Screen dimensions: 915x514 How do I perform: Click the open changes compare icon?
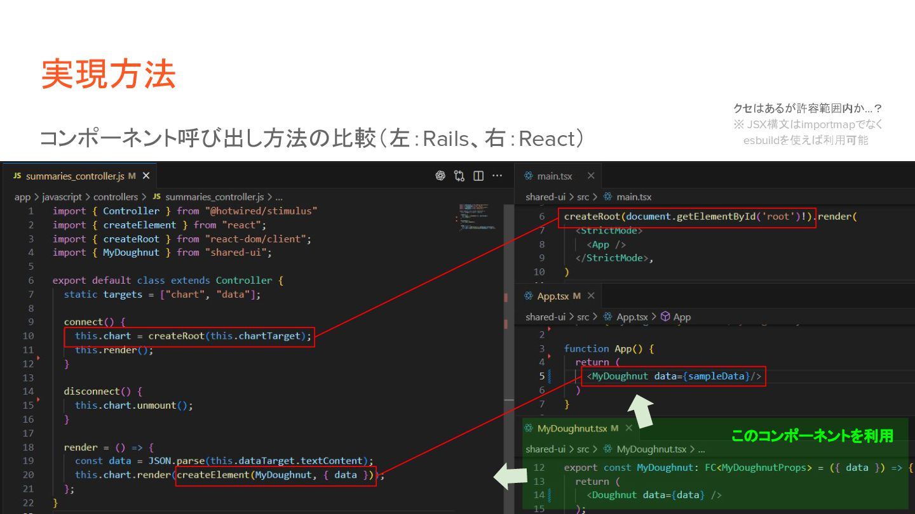coord(459,176)
